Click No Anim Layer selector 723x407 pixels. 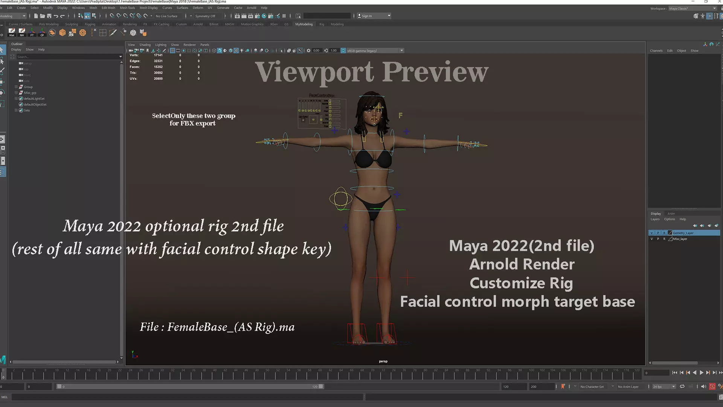(x=628, y=387)
